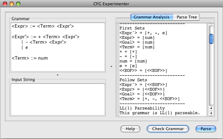Click the "LL(1) Parseability" heading

(142, 108)
